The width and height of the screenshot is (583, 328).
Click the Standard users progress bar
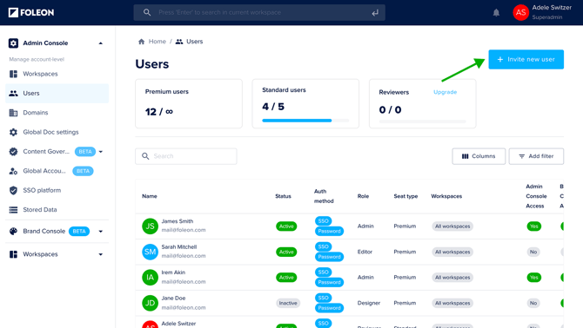pyautogui.click(x=305, y=121)
